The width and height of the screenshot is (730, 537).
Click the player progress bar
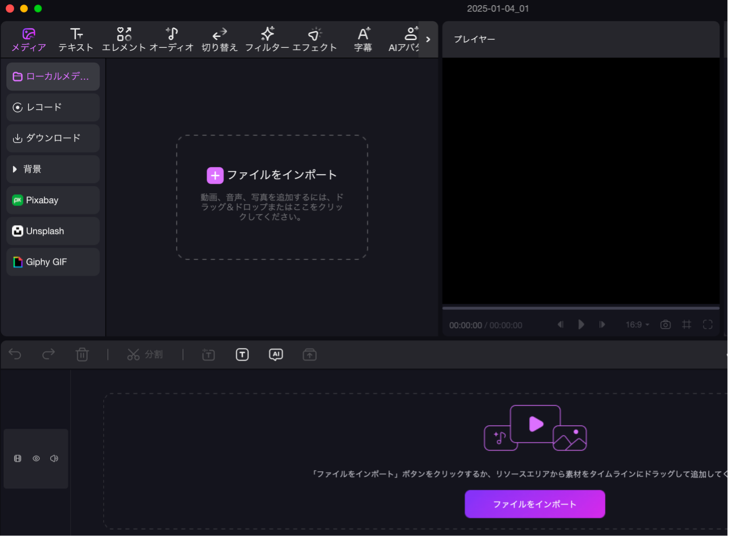pyautogui.click(x=580, y=308)
